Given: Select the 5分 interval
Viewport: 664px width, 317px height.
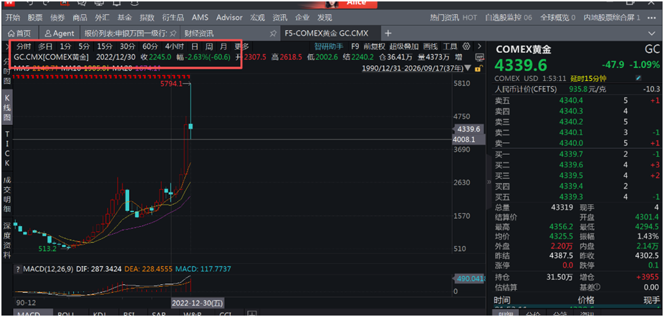Looking at the screenshot, I should coord(85,47).
